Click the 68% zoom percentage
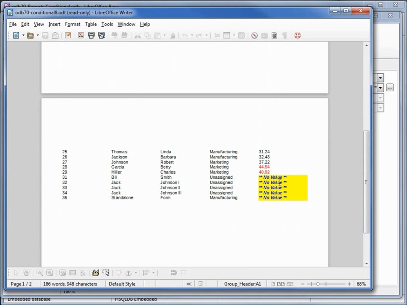The width and height of the screenshot is (407, 305). (361, 284)
